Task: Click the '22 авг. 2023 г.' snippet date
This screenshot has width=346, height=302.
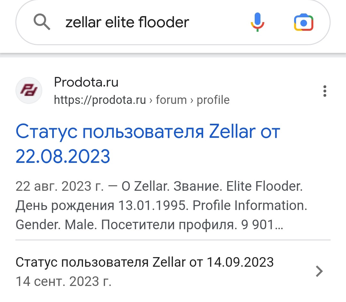Action: tap(60, 187)
